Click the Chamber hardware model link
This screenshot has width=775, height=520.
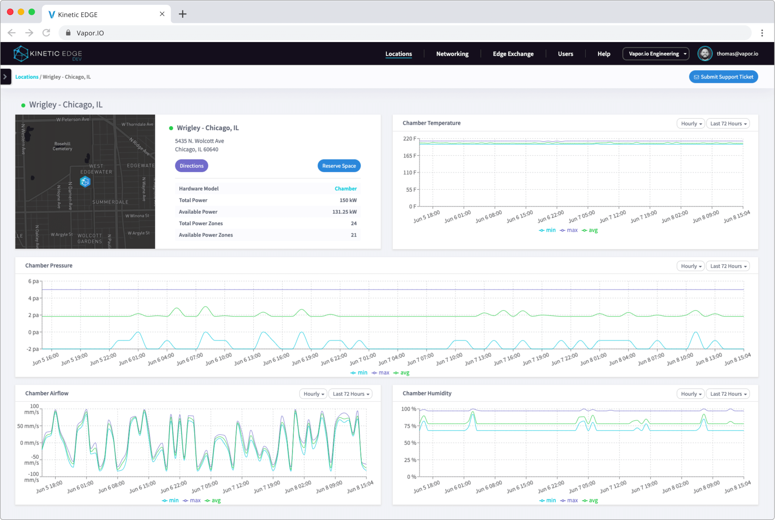coord(345,189)
